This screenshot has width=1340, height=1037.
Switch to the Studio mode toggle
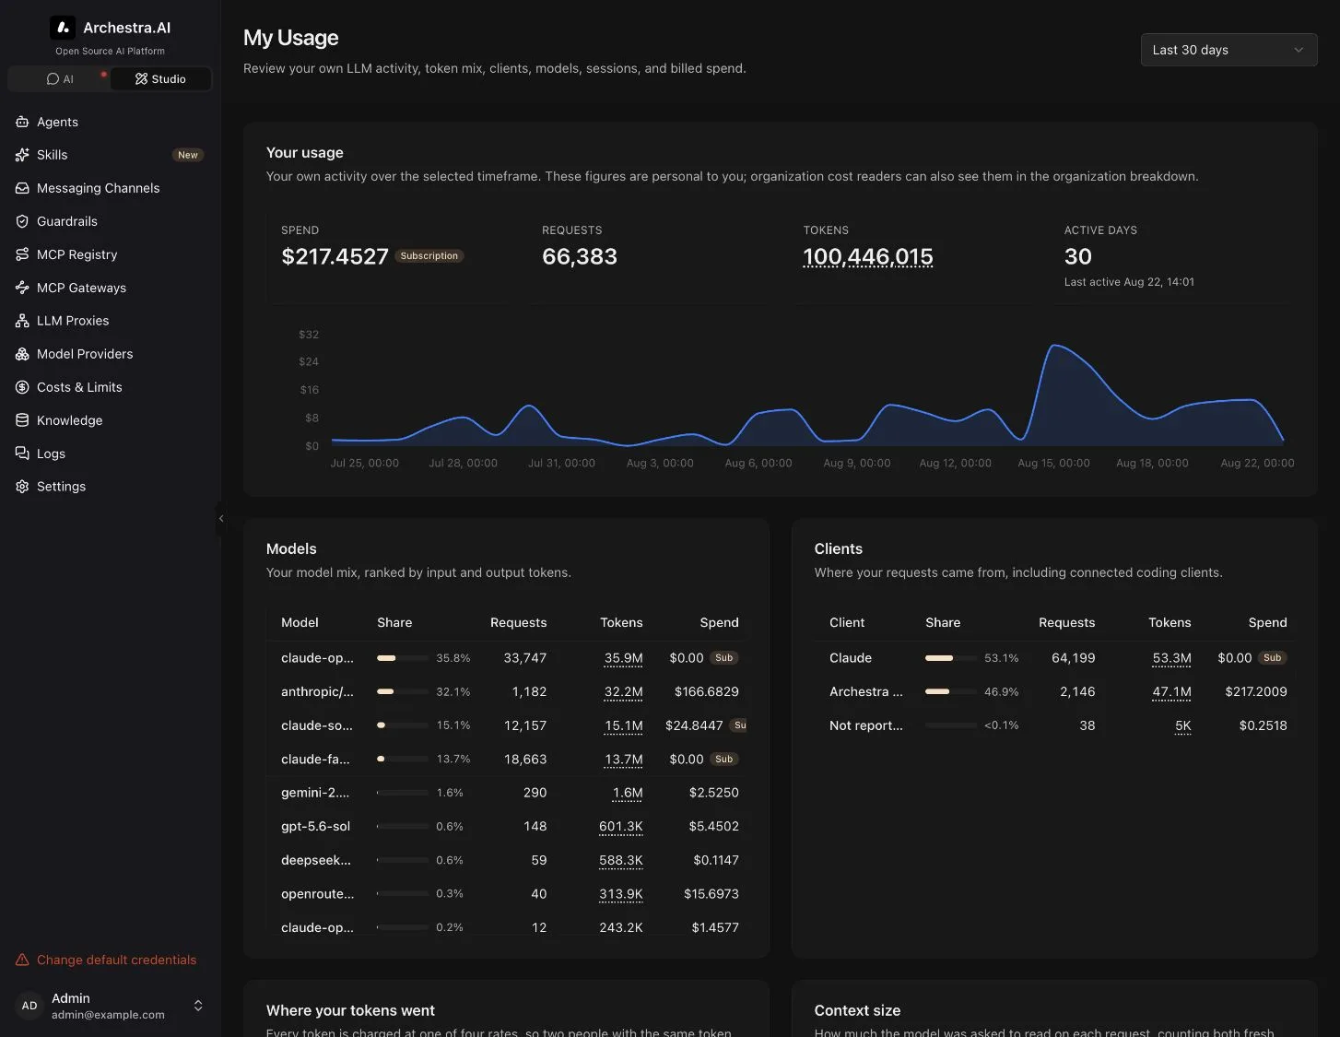point(160,79)
